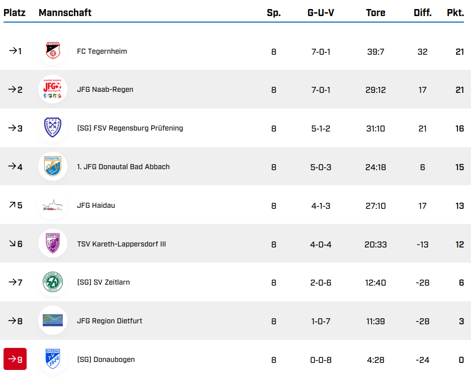471x379 pixels.
Task: Click the up-arrow trend at position 5
Action: click(12, 205)
